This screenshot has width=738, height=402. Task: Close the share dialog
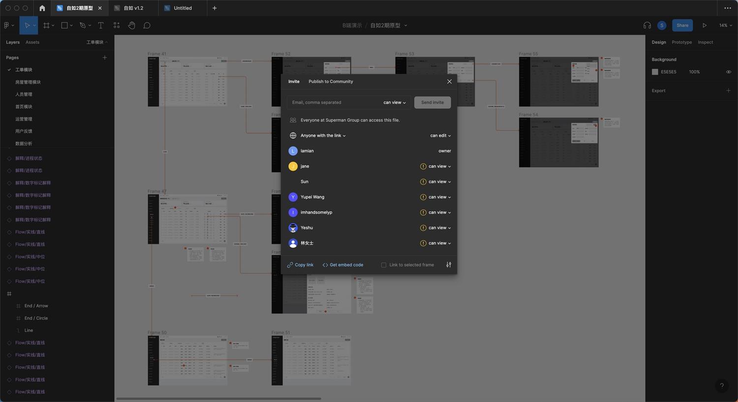tap(449, 82)
